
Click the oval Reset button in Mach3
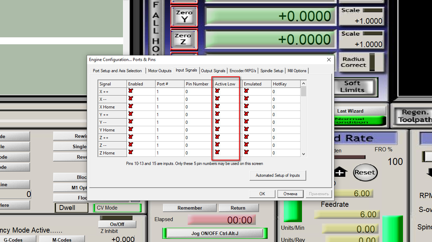[365, 172]
